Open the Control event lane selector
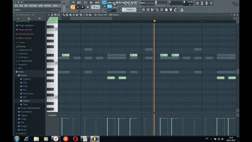 (53, 115)
